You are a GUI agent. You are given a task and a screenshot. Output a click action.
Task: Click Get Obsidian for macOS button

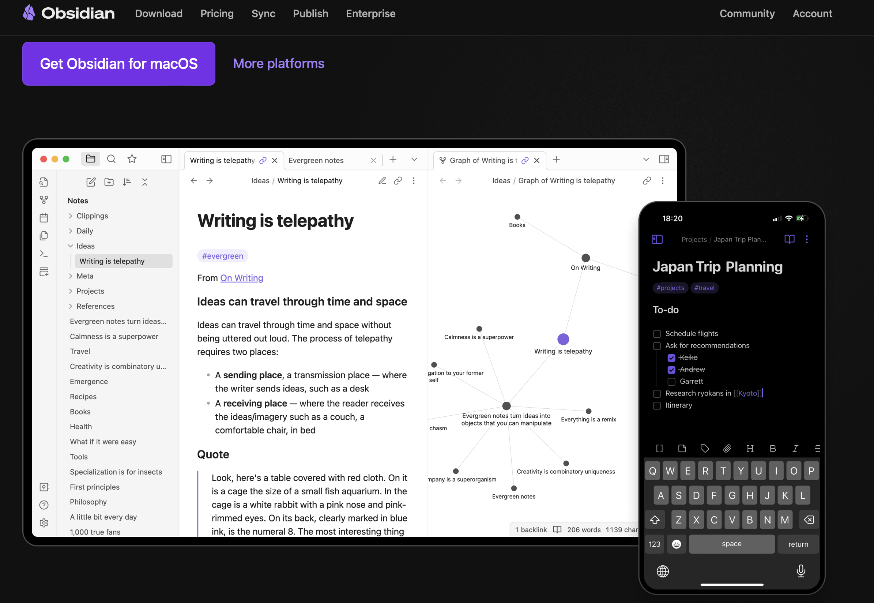[119, 63]
